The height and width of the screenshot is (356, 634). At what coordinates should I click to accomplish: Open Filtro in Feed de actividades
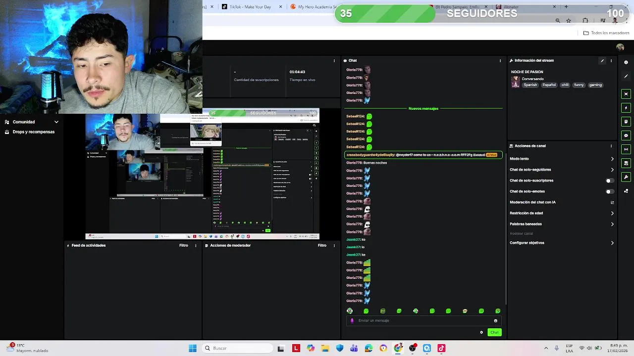(184, 245)
